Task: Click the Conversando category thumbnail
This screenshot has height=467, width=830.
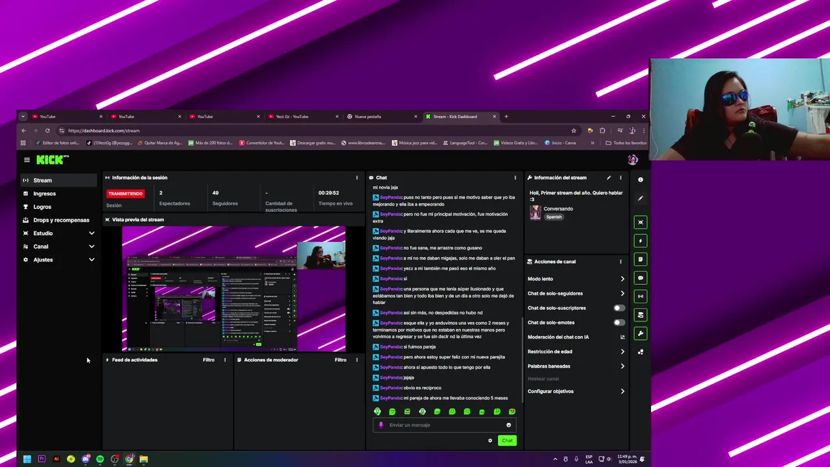Action: click(535, 213)
